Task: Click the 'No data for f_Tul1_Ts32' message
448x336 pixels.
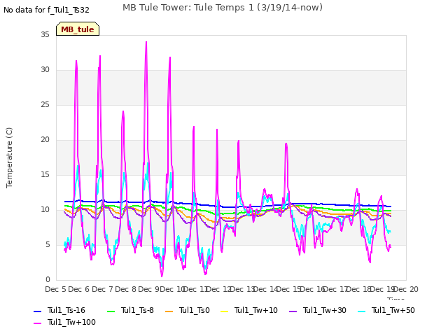Action: 46,10
